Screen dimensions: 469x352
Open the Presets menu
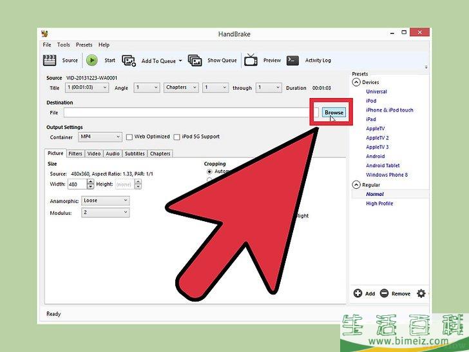coord(84,44)
